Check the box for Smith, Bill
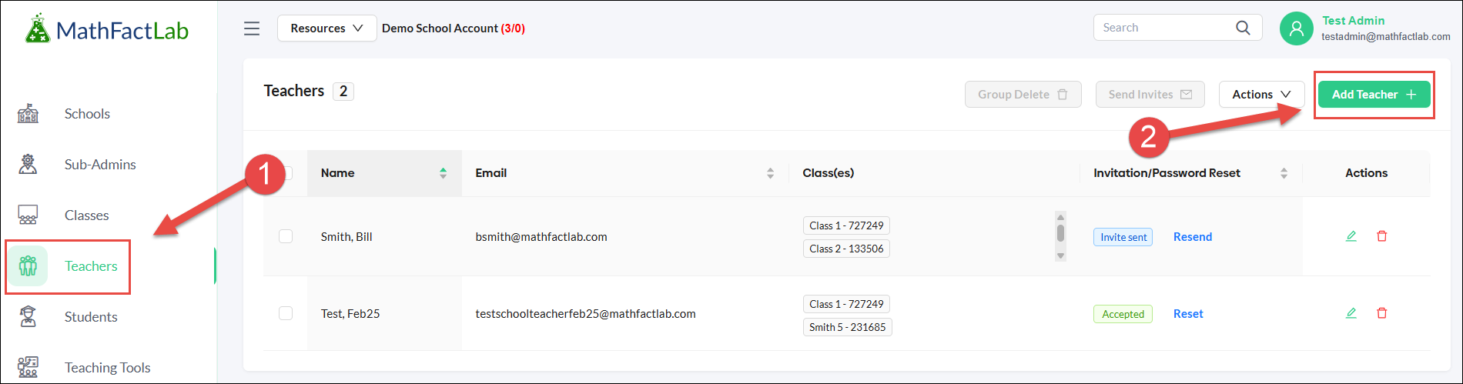Viewport: 1463px width, 384px height. tap(286, 236)
